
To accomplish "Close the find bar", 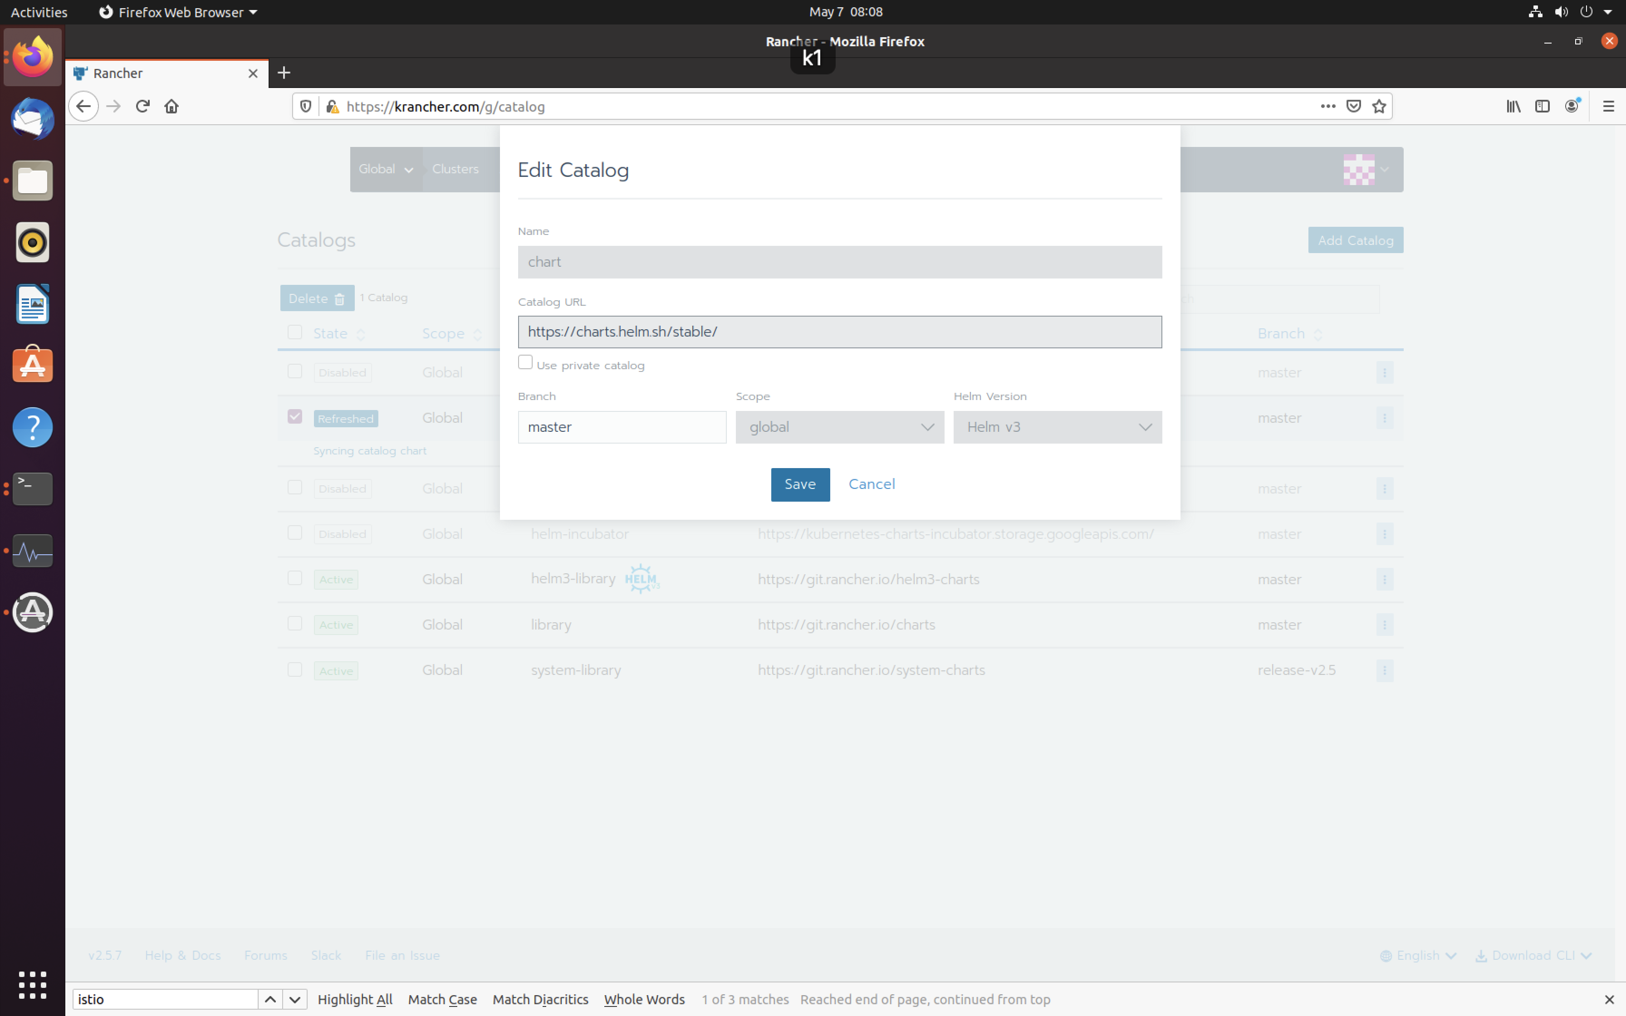I will pos(1608,999).
